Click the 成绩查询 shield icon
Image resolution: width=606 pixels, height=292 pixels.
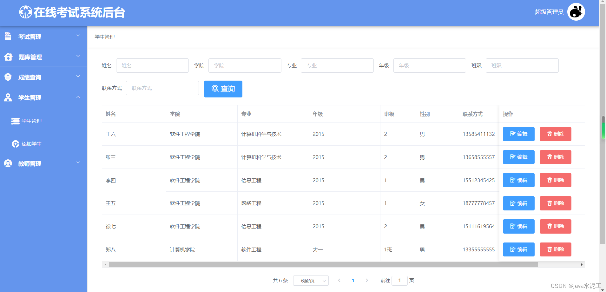[8, 77]
